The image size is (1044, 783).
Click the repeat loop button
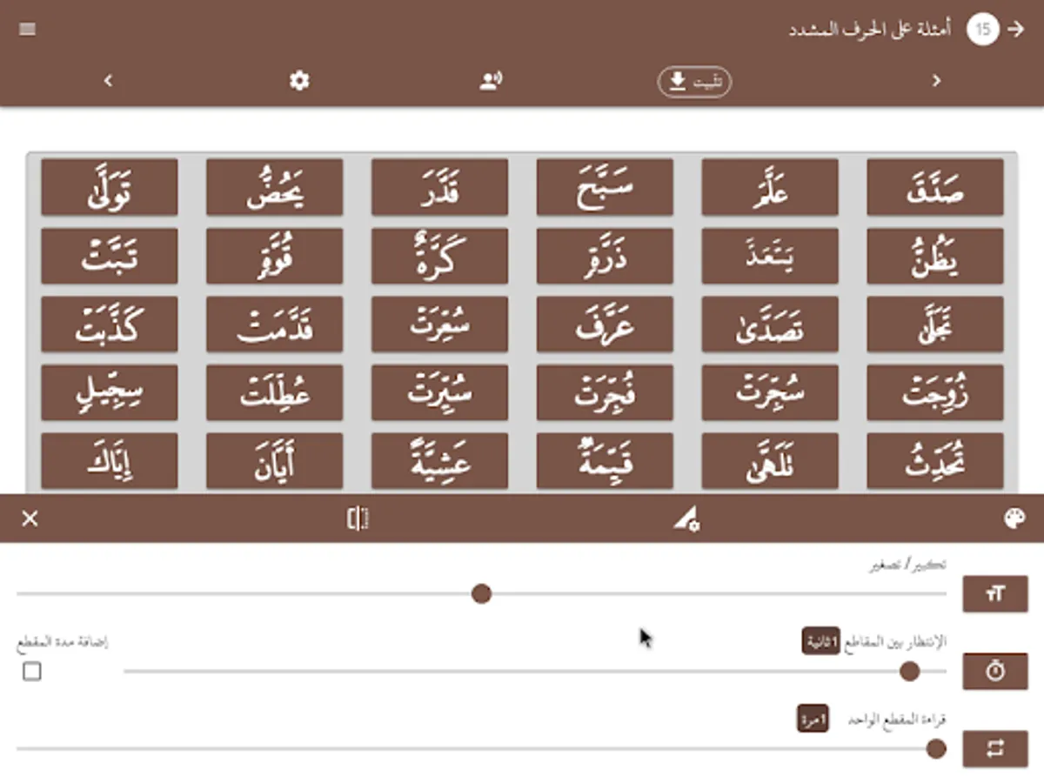pos(995,748)
